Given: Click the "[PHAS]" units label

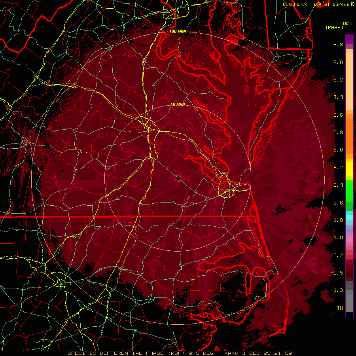Looking at the screenshot, I should [334, 27].
